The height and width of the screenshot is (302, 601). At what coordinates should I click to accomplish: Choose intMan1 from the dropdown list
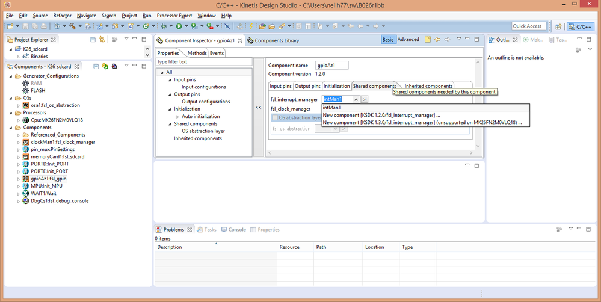(x=425, y=108)
